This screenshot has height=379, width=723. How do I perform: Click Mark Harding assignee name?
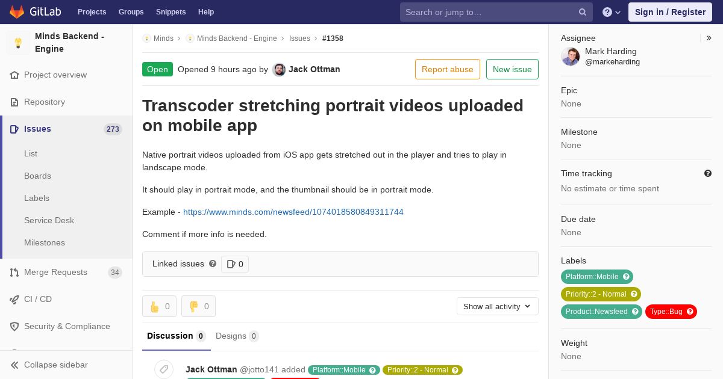611,51
